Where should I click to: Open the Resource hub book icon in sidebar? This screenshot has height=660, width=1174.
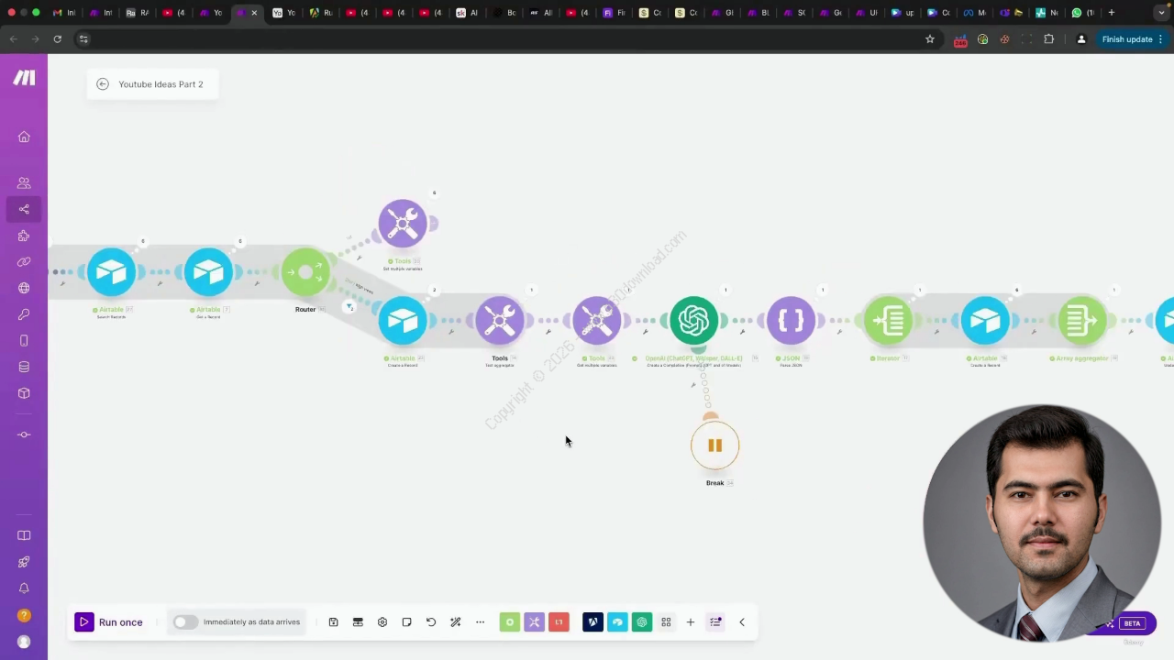(x=24, y=535)
